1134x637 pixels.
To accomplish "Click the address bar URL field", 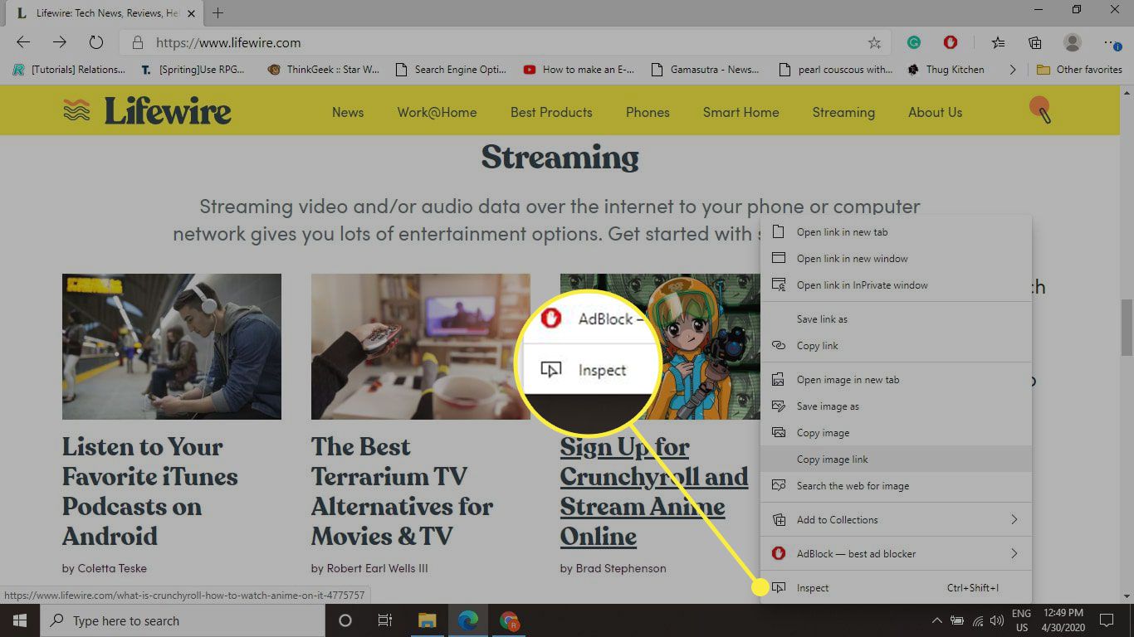I will point(505,42).
